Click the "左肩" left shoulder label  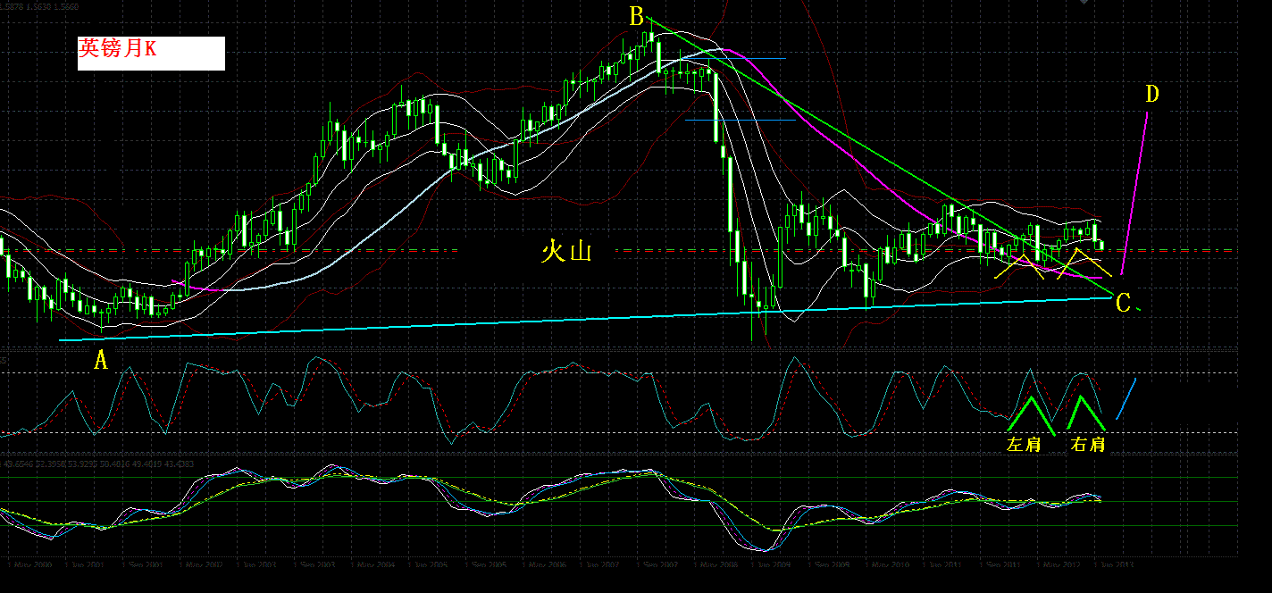click(1024, 444)
